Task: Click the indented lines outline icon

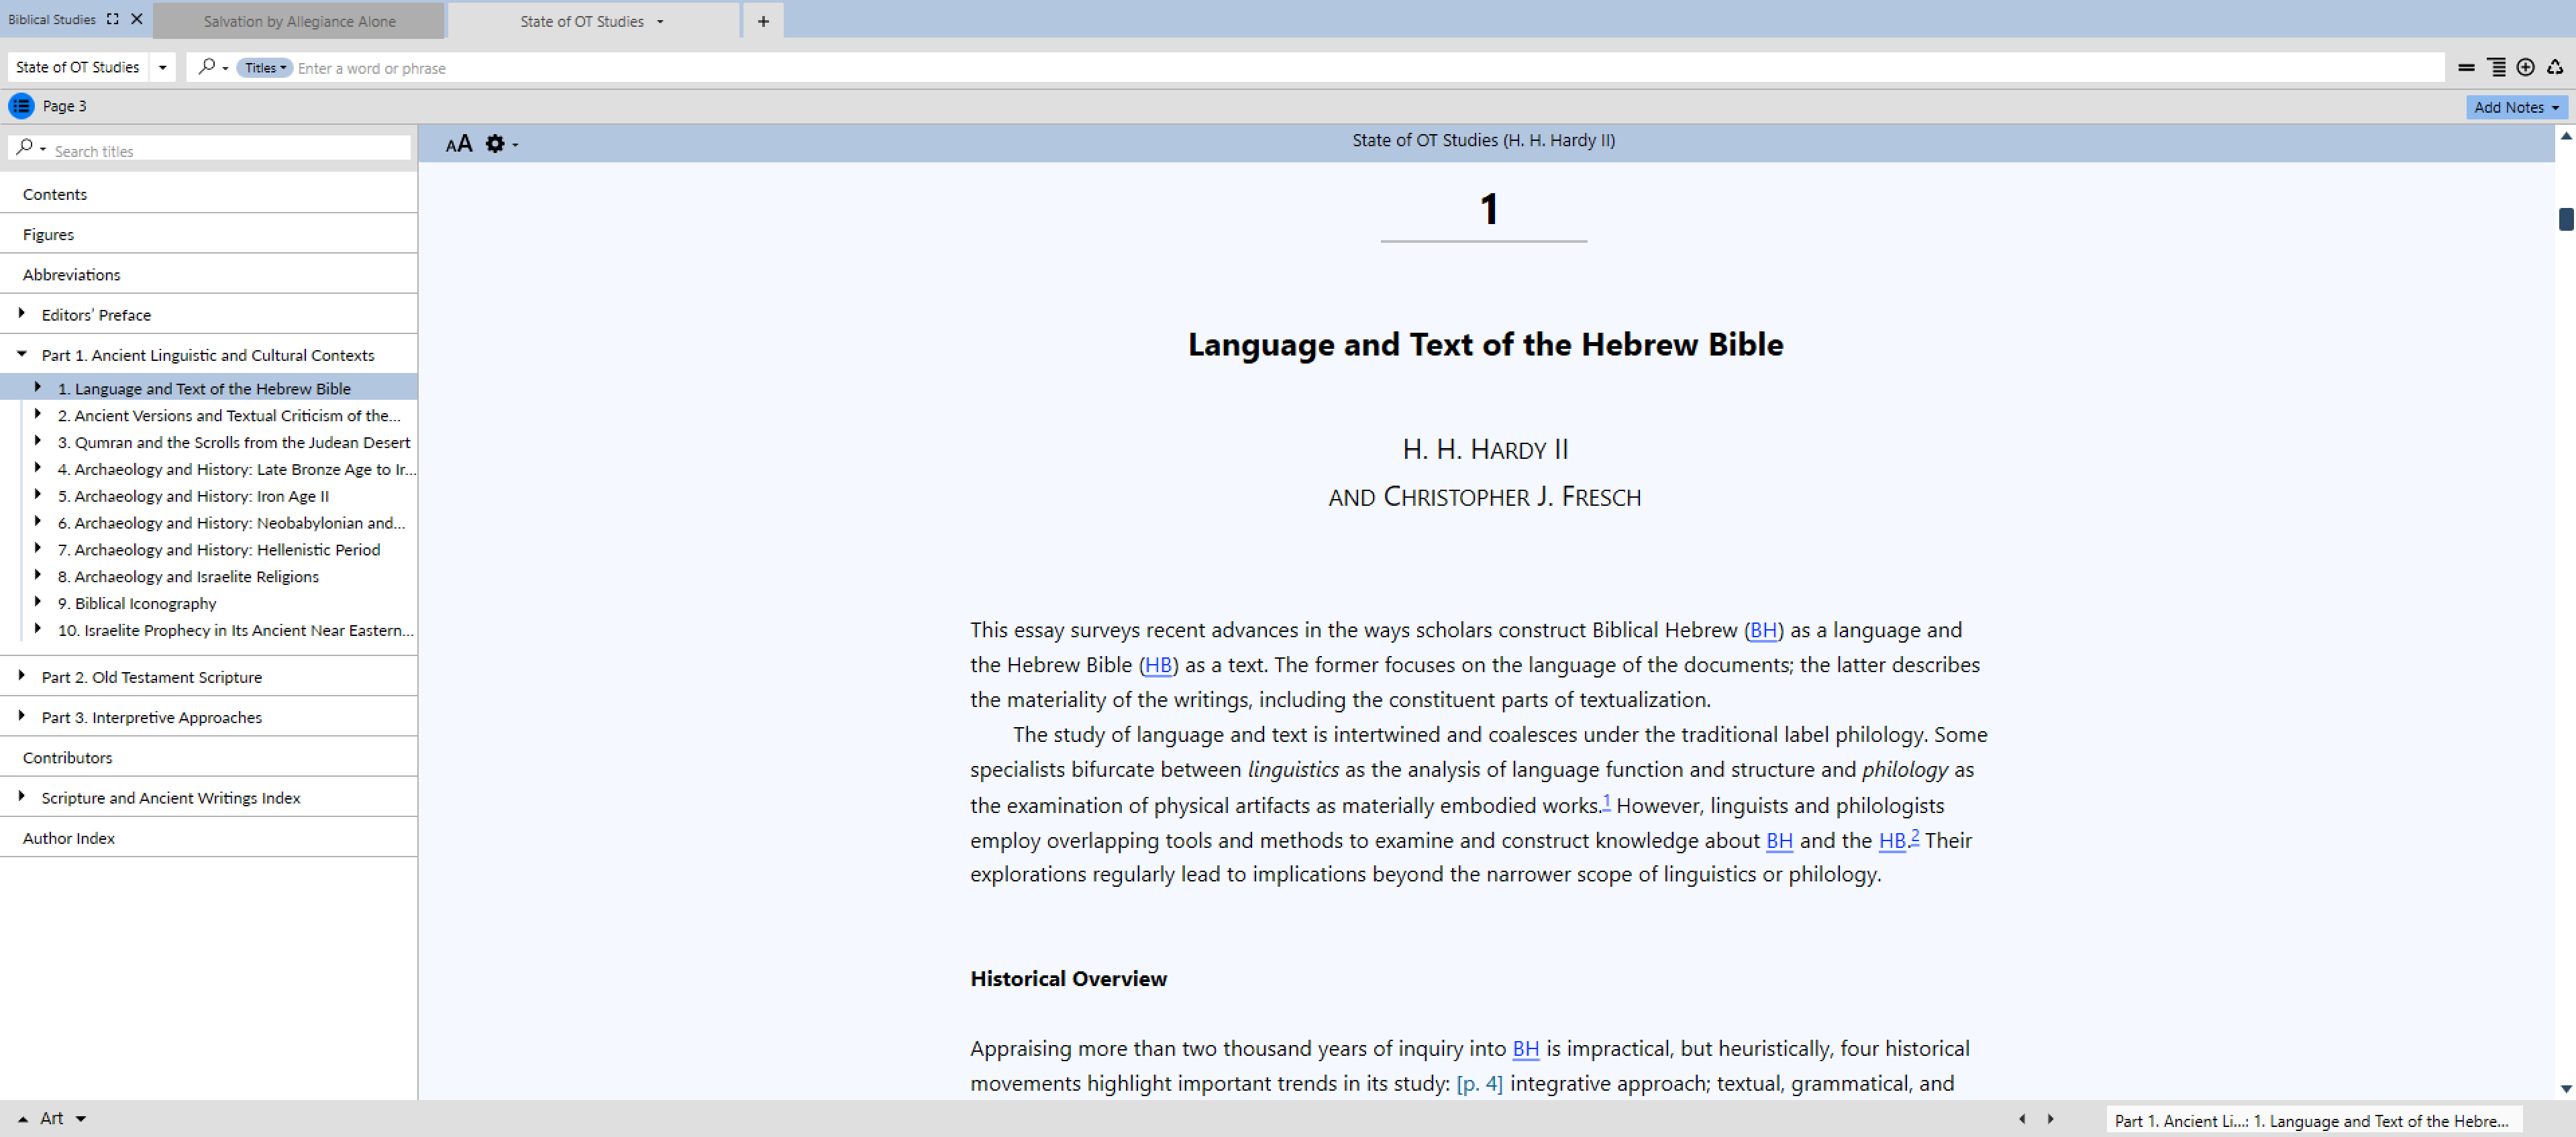Action: (x=2496, y=67)
